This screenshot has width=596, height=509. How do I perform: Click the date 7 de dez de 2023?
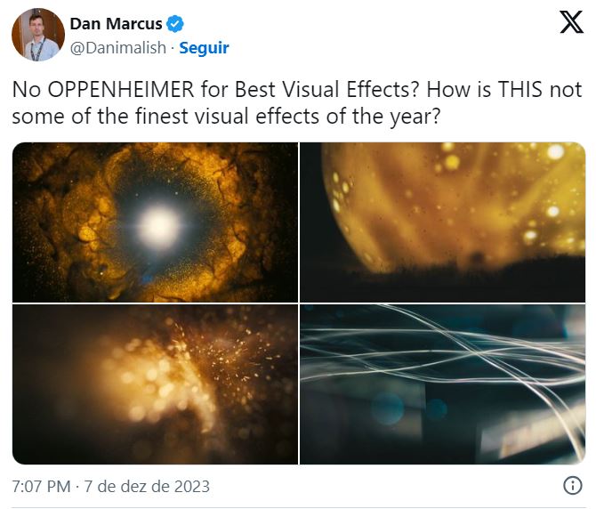tap(147, 486)
